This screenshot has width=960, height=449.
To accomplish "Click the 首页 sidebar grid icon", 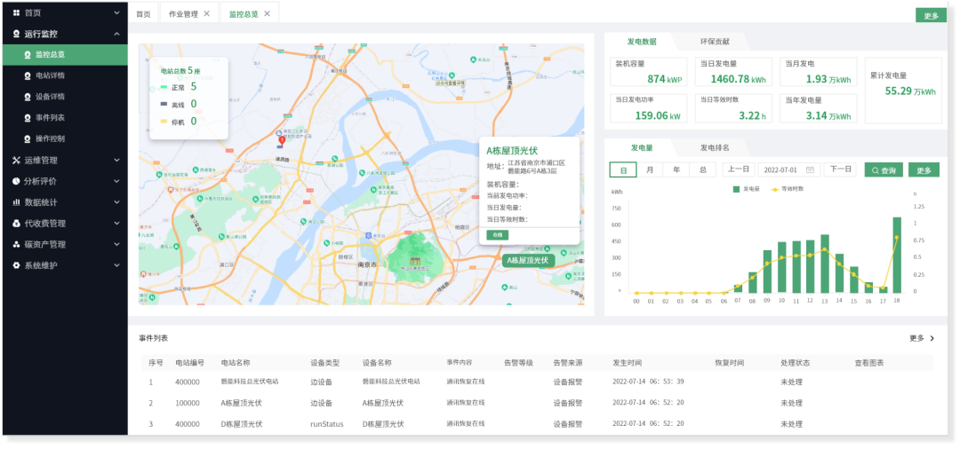I will (17, 12).
